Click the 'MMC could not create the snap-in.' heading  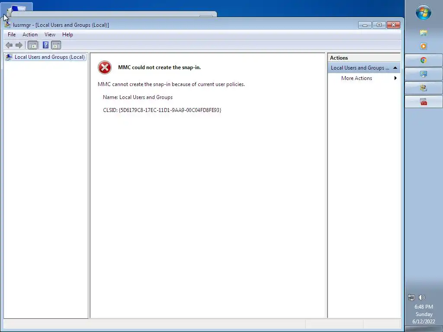tap(159, 67)
